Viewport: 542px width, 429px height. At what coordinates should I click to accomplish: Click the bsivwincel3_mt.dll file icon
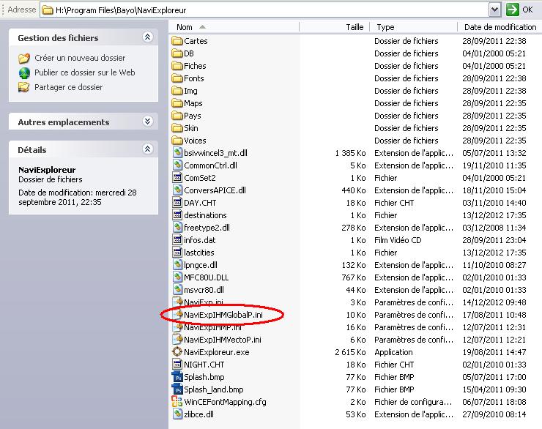click(x=177, y=153)
